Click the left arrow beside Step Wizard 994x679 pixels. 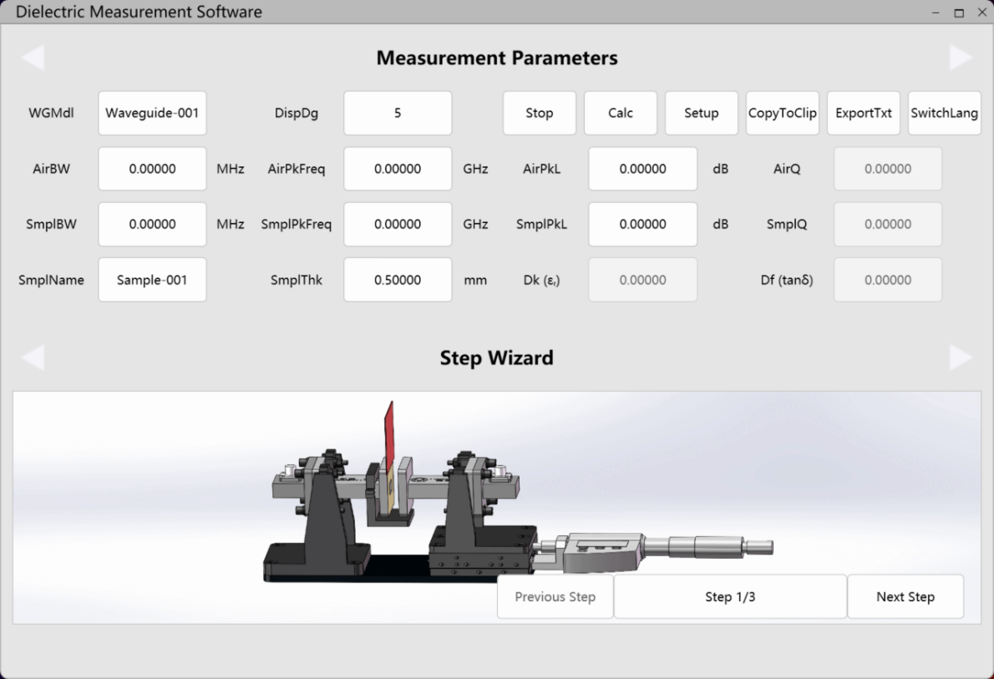tap(33, 357)
